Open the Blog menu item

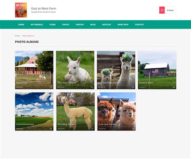click(93, 25)
